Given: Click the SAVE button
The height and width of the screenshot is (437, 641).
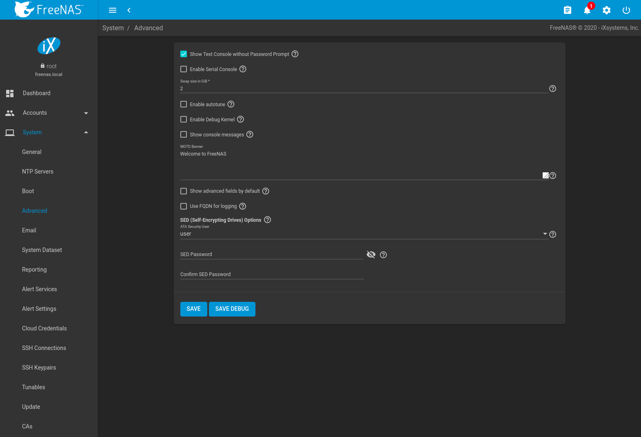Looking at the screenshot, I should pos(193,309).
